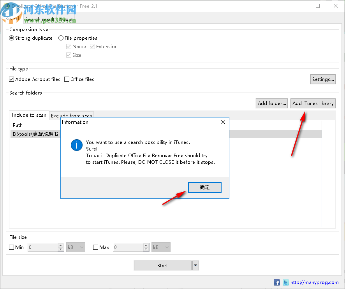Uncheck Adobe Acrobat files

11,79
